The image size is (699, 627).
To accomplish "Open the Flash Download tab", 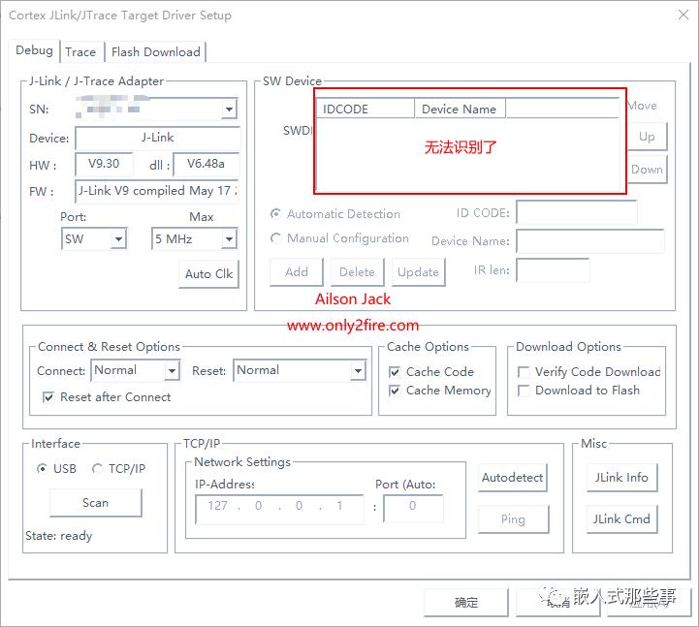I will point(155,52).
